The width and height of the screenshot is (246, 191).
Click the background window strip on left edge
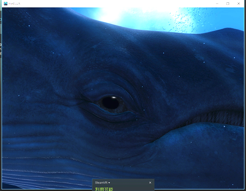pos(1,50)
